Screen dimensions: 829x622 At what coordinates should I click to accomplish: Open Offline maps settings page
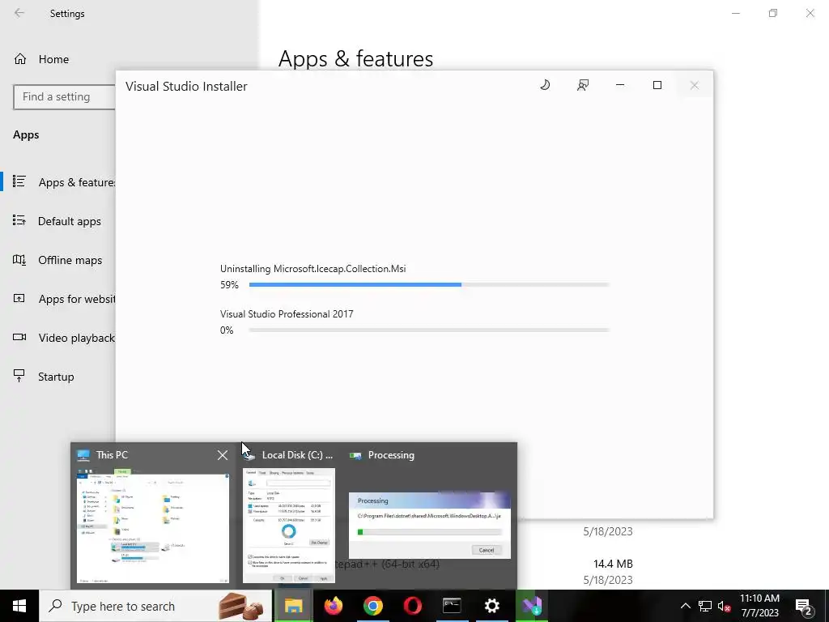click(57, 260)
